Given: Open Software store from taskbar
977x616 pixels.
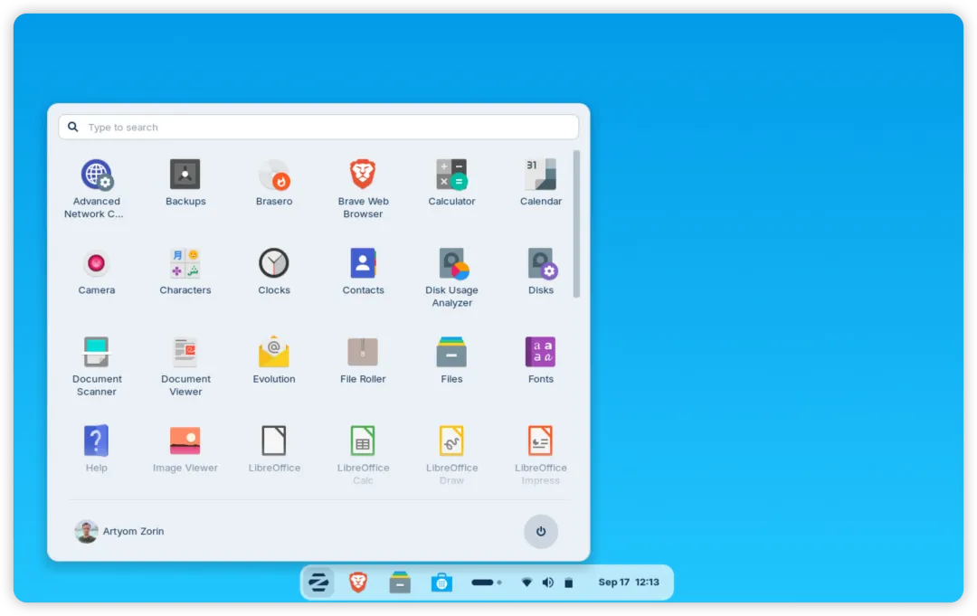Looking at the screenshot, I should pyautogui.click(x=441, y=583).
